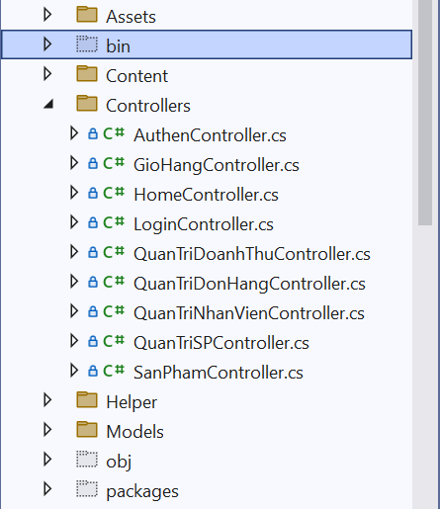
Task: Select QuanTriDonHangController.cs file
Action: [249, 284]
